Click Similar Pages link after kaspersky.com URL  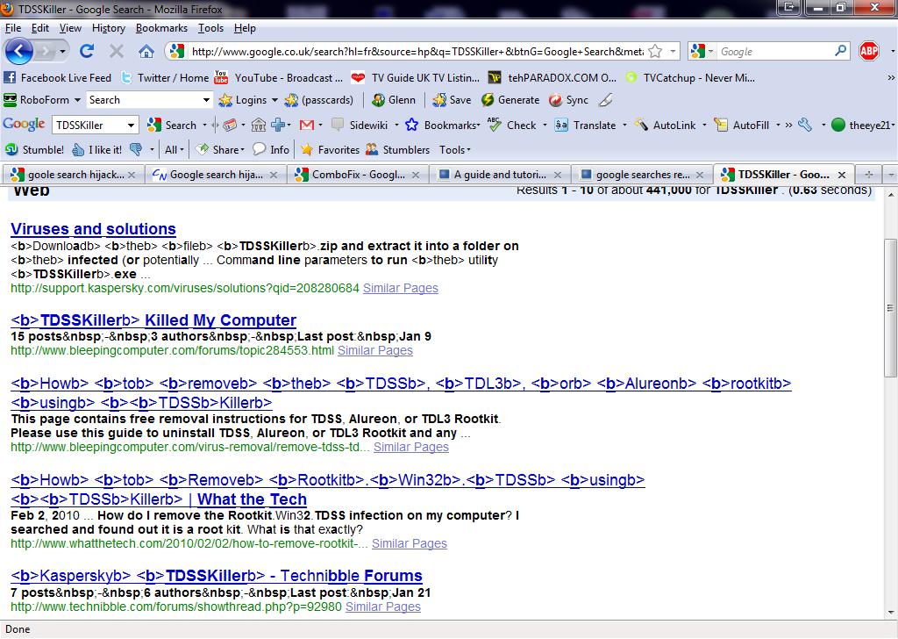pos(400,288)
